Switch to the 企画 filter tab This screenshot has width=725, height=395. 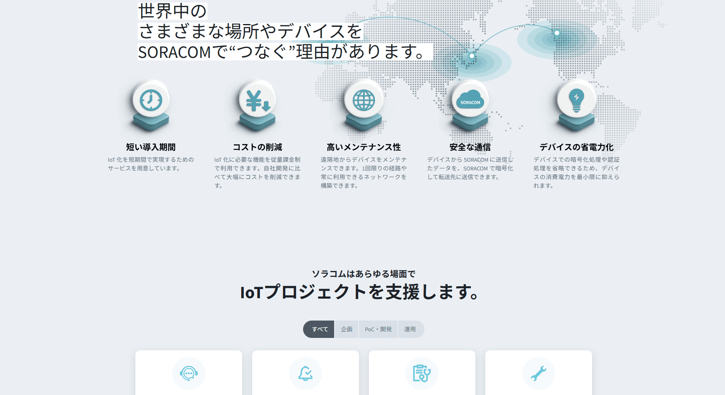click(347, 329)
